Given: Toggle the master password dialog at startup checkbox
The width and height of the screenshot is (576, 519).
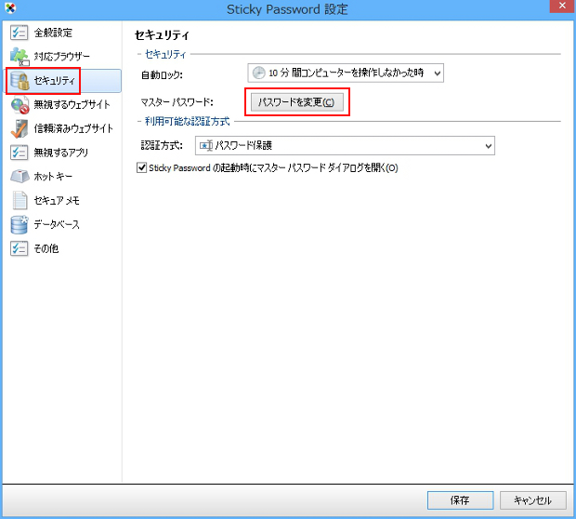Looking at the screenshot, I should (142, 168).
